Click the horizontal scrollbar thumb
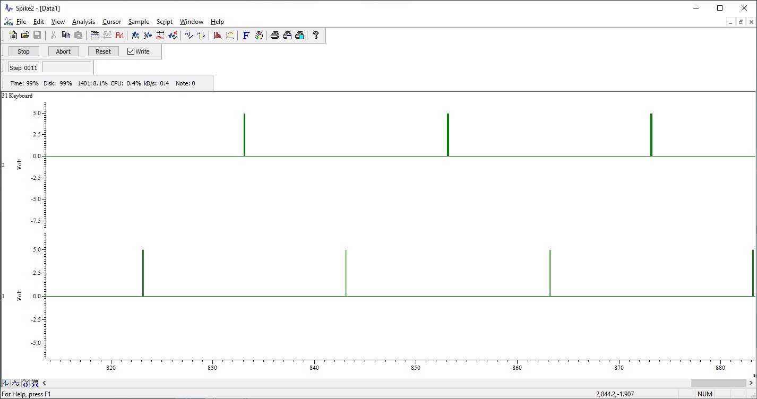This screenshot has width=757, height=399. tap(718, 383)
